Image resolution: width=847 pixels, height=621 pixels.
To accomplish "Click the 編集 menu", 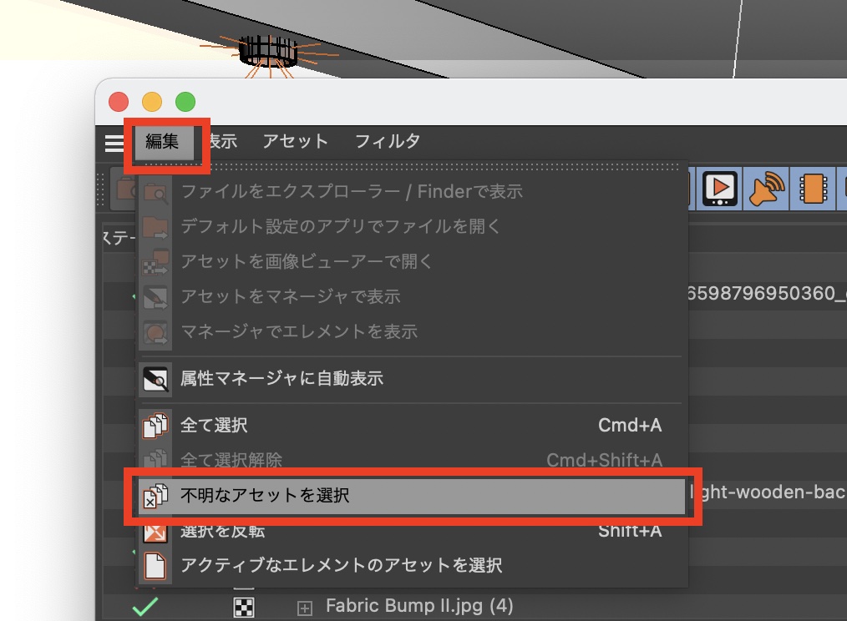I will [162, 142].
